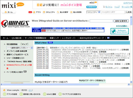Click the モバイル link
The height and width of the screenshot is (98, 133).
109,7
